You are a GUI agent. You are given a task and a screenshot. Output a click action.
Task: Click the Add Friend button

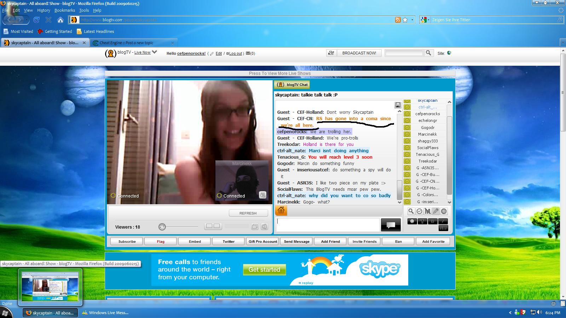(330, 241)
